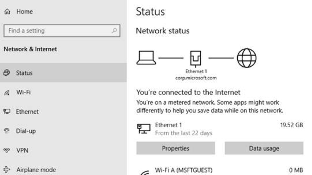Select the Wi-Fi A (MSFTGUEST) entry
312x175 pixels.
click(x=183, y=170)
